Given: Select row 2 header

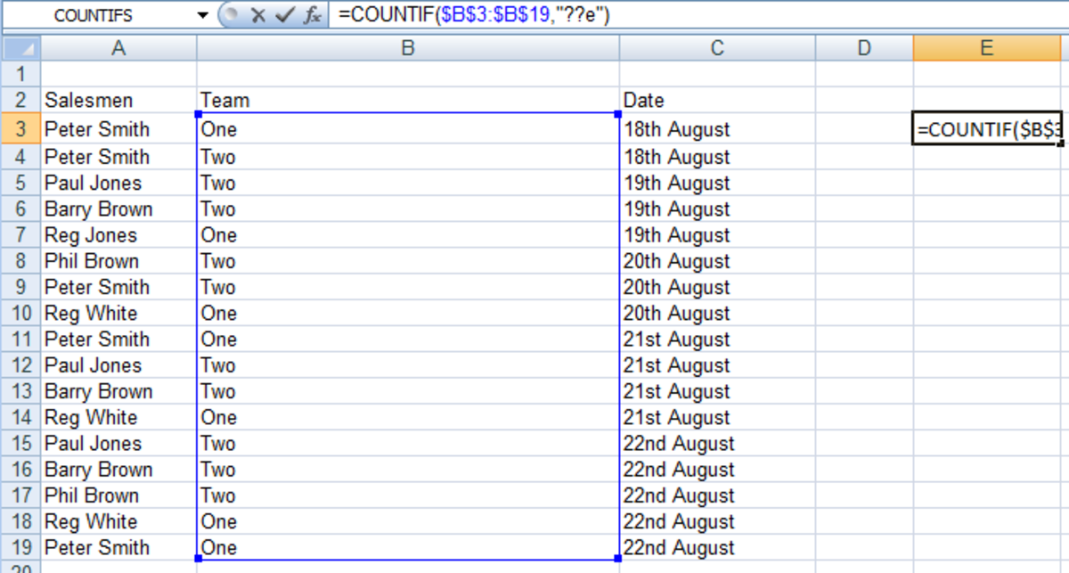Looking at the screenshot, I should 20,100.
